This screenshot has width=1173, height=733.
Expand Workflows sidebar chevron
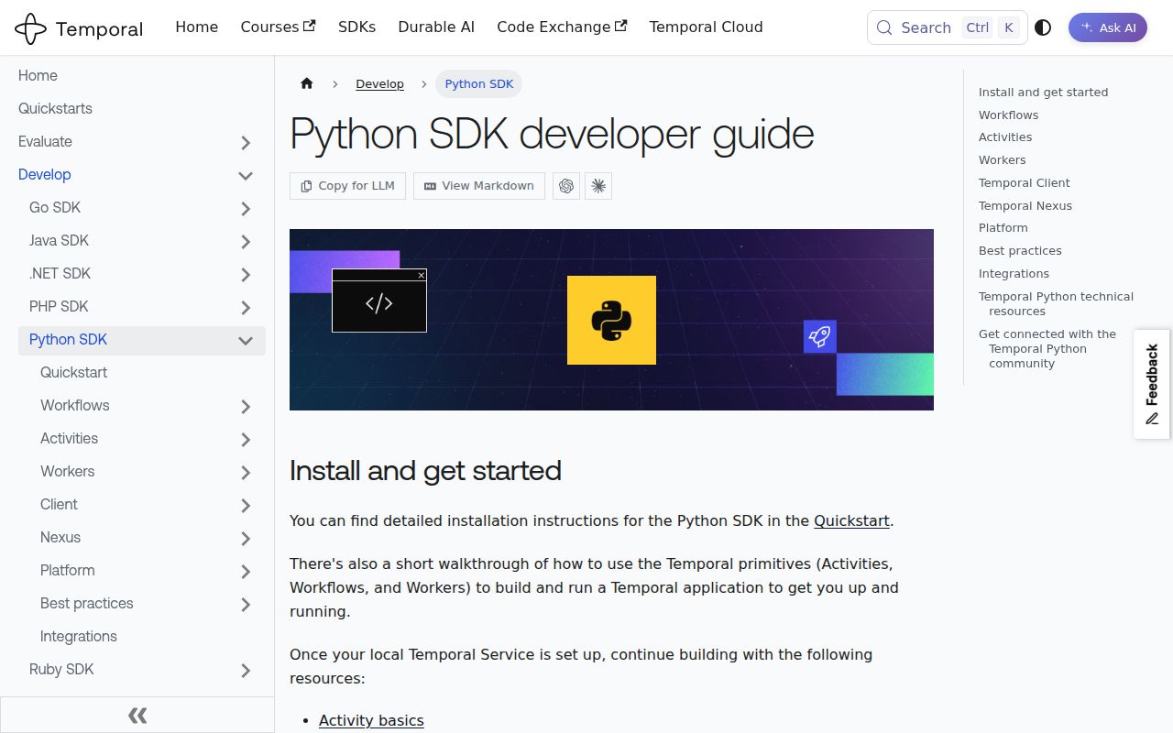246,406
